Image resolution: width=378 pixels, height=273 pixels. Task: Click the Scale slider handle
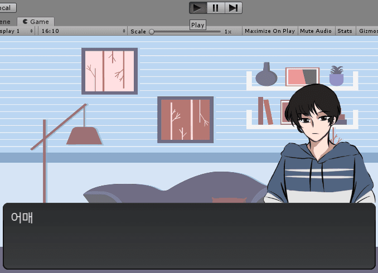coord(152,32)
